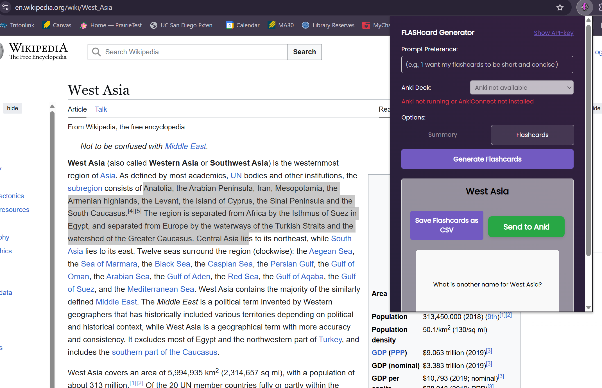The width and height of the screenshot is (602, 388).
Task: Open the Tritonlink bookmark
Action: [x=17, y=25]
